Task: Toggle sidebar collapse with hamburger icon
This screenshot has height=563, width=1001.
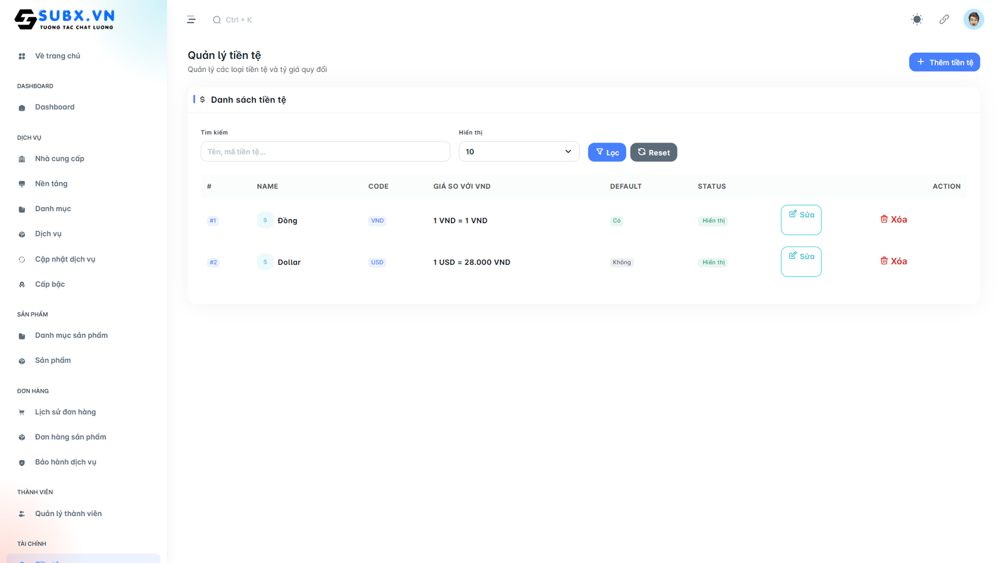Action: (191, 19)
